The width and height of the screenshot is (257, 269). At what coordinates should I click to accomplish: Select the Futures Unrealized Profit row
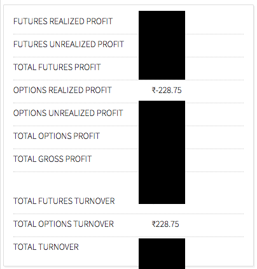point(128,45)
